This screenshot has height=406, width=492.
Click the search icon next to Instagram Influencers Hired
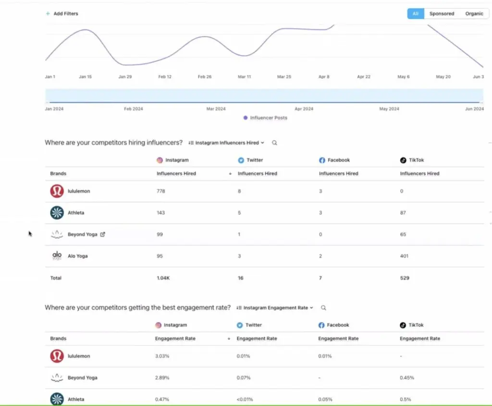274,143
